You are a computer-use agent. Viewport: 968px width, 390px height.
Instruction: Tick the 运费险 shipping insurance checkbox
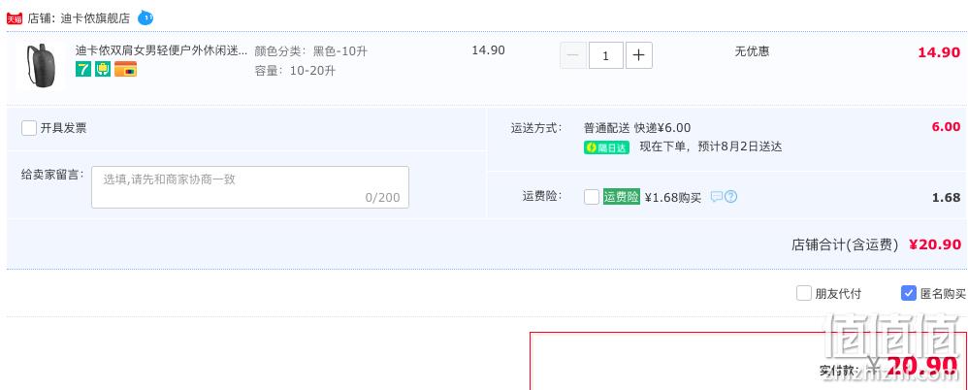[x=592, y=197]
